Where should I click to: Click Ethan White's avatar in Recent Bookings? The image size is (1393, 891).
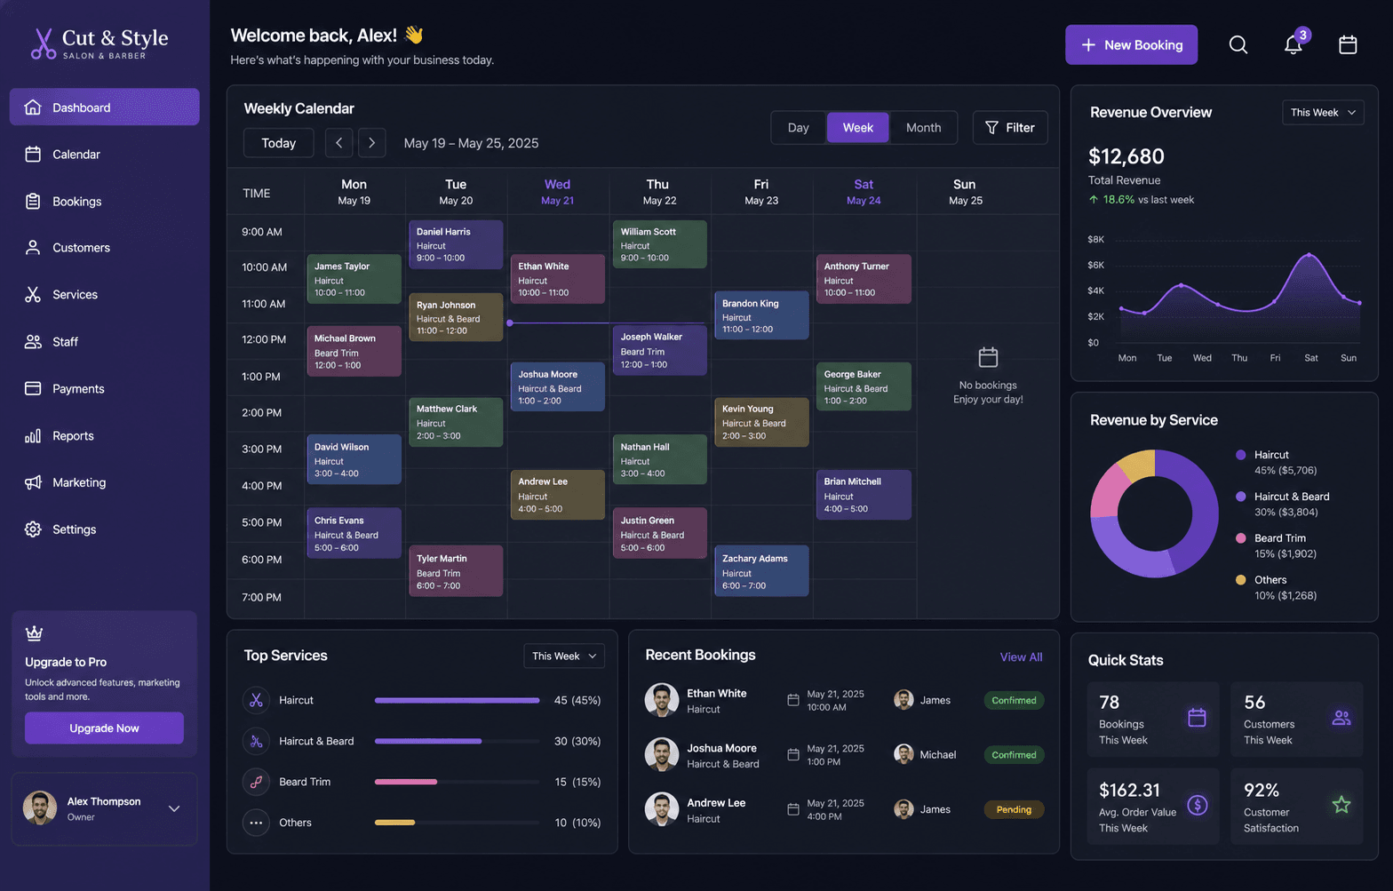pos(661,700)
